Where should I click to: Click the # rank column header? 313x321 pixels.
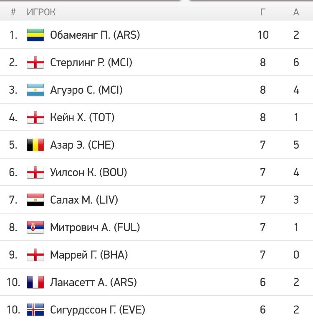point(13,12)
